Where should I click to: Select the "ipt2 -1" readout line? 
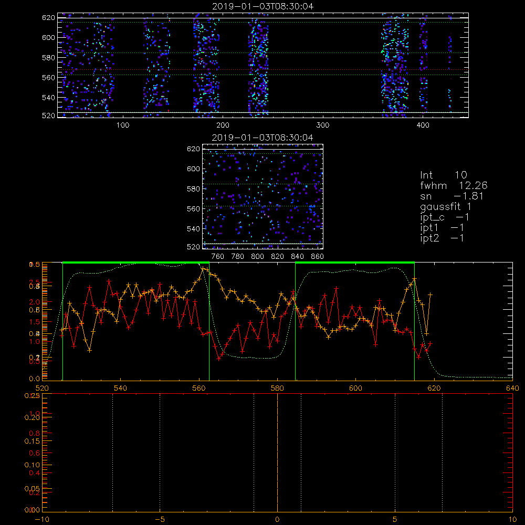442,238
